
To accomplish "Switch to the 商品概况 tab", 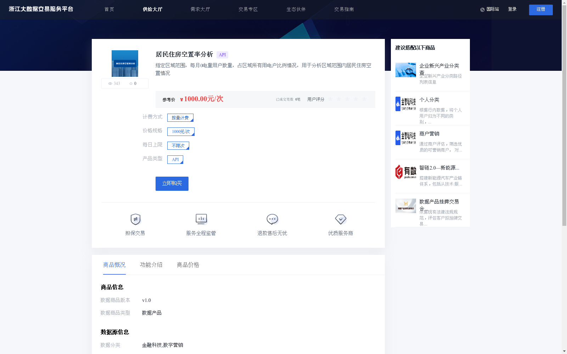I will pos(114,265).
